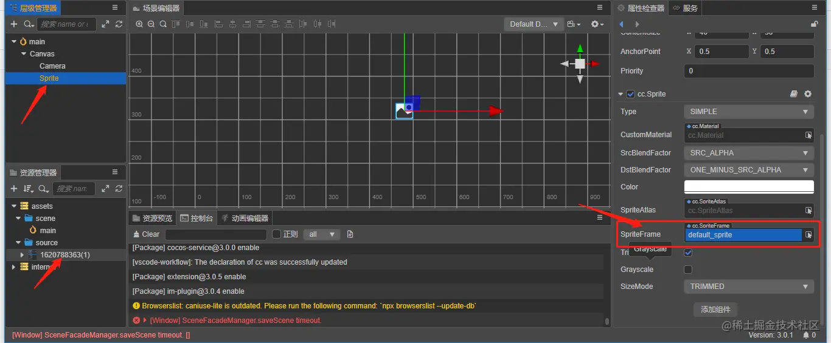Viewport: 831px width, 343px height.
Task: Collapse the main scene node
Action: (14, 42)
